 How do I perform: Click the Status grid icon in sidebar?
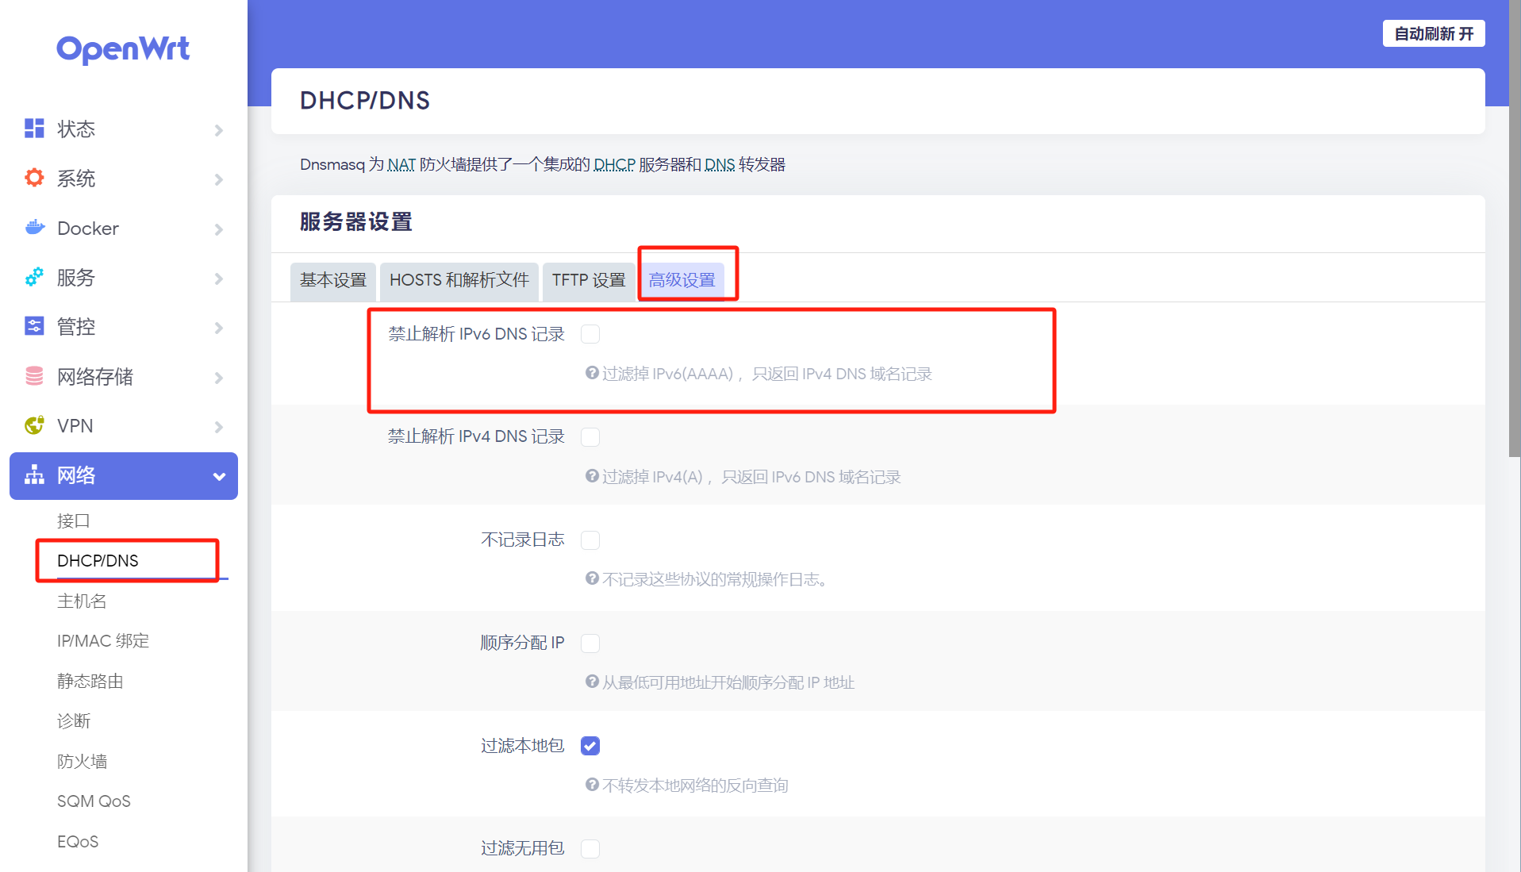34,129
